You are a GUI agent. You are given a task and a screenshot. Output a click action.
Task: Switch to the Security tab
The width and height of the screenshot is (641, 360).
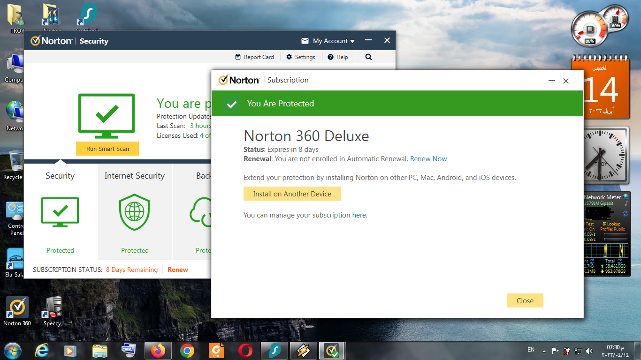(60, 176)
